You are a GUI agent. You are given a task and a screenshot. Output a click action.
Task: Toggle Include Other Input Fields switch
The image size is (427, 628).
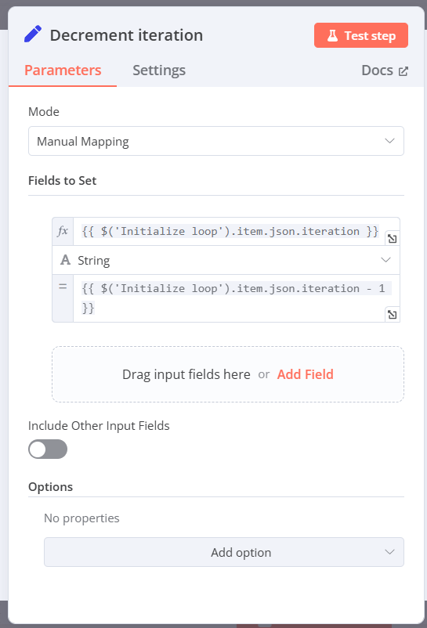[x=48, y=449]
